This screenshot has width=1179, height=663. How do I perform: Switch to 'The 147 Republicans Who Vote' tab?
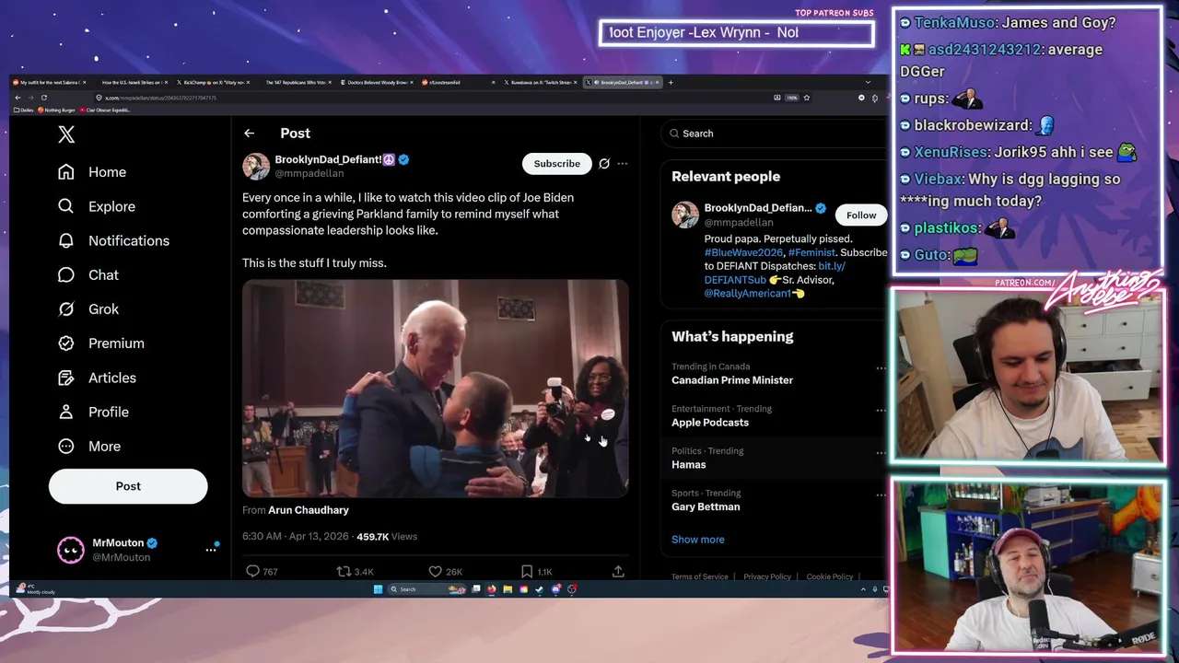(295, 82)
